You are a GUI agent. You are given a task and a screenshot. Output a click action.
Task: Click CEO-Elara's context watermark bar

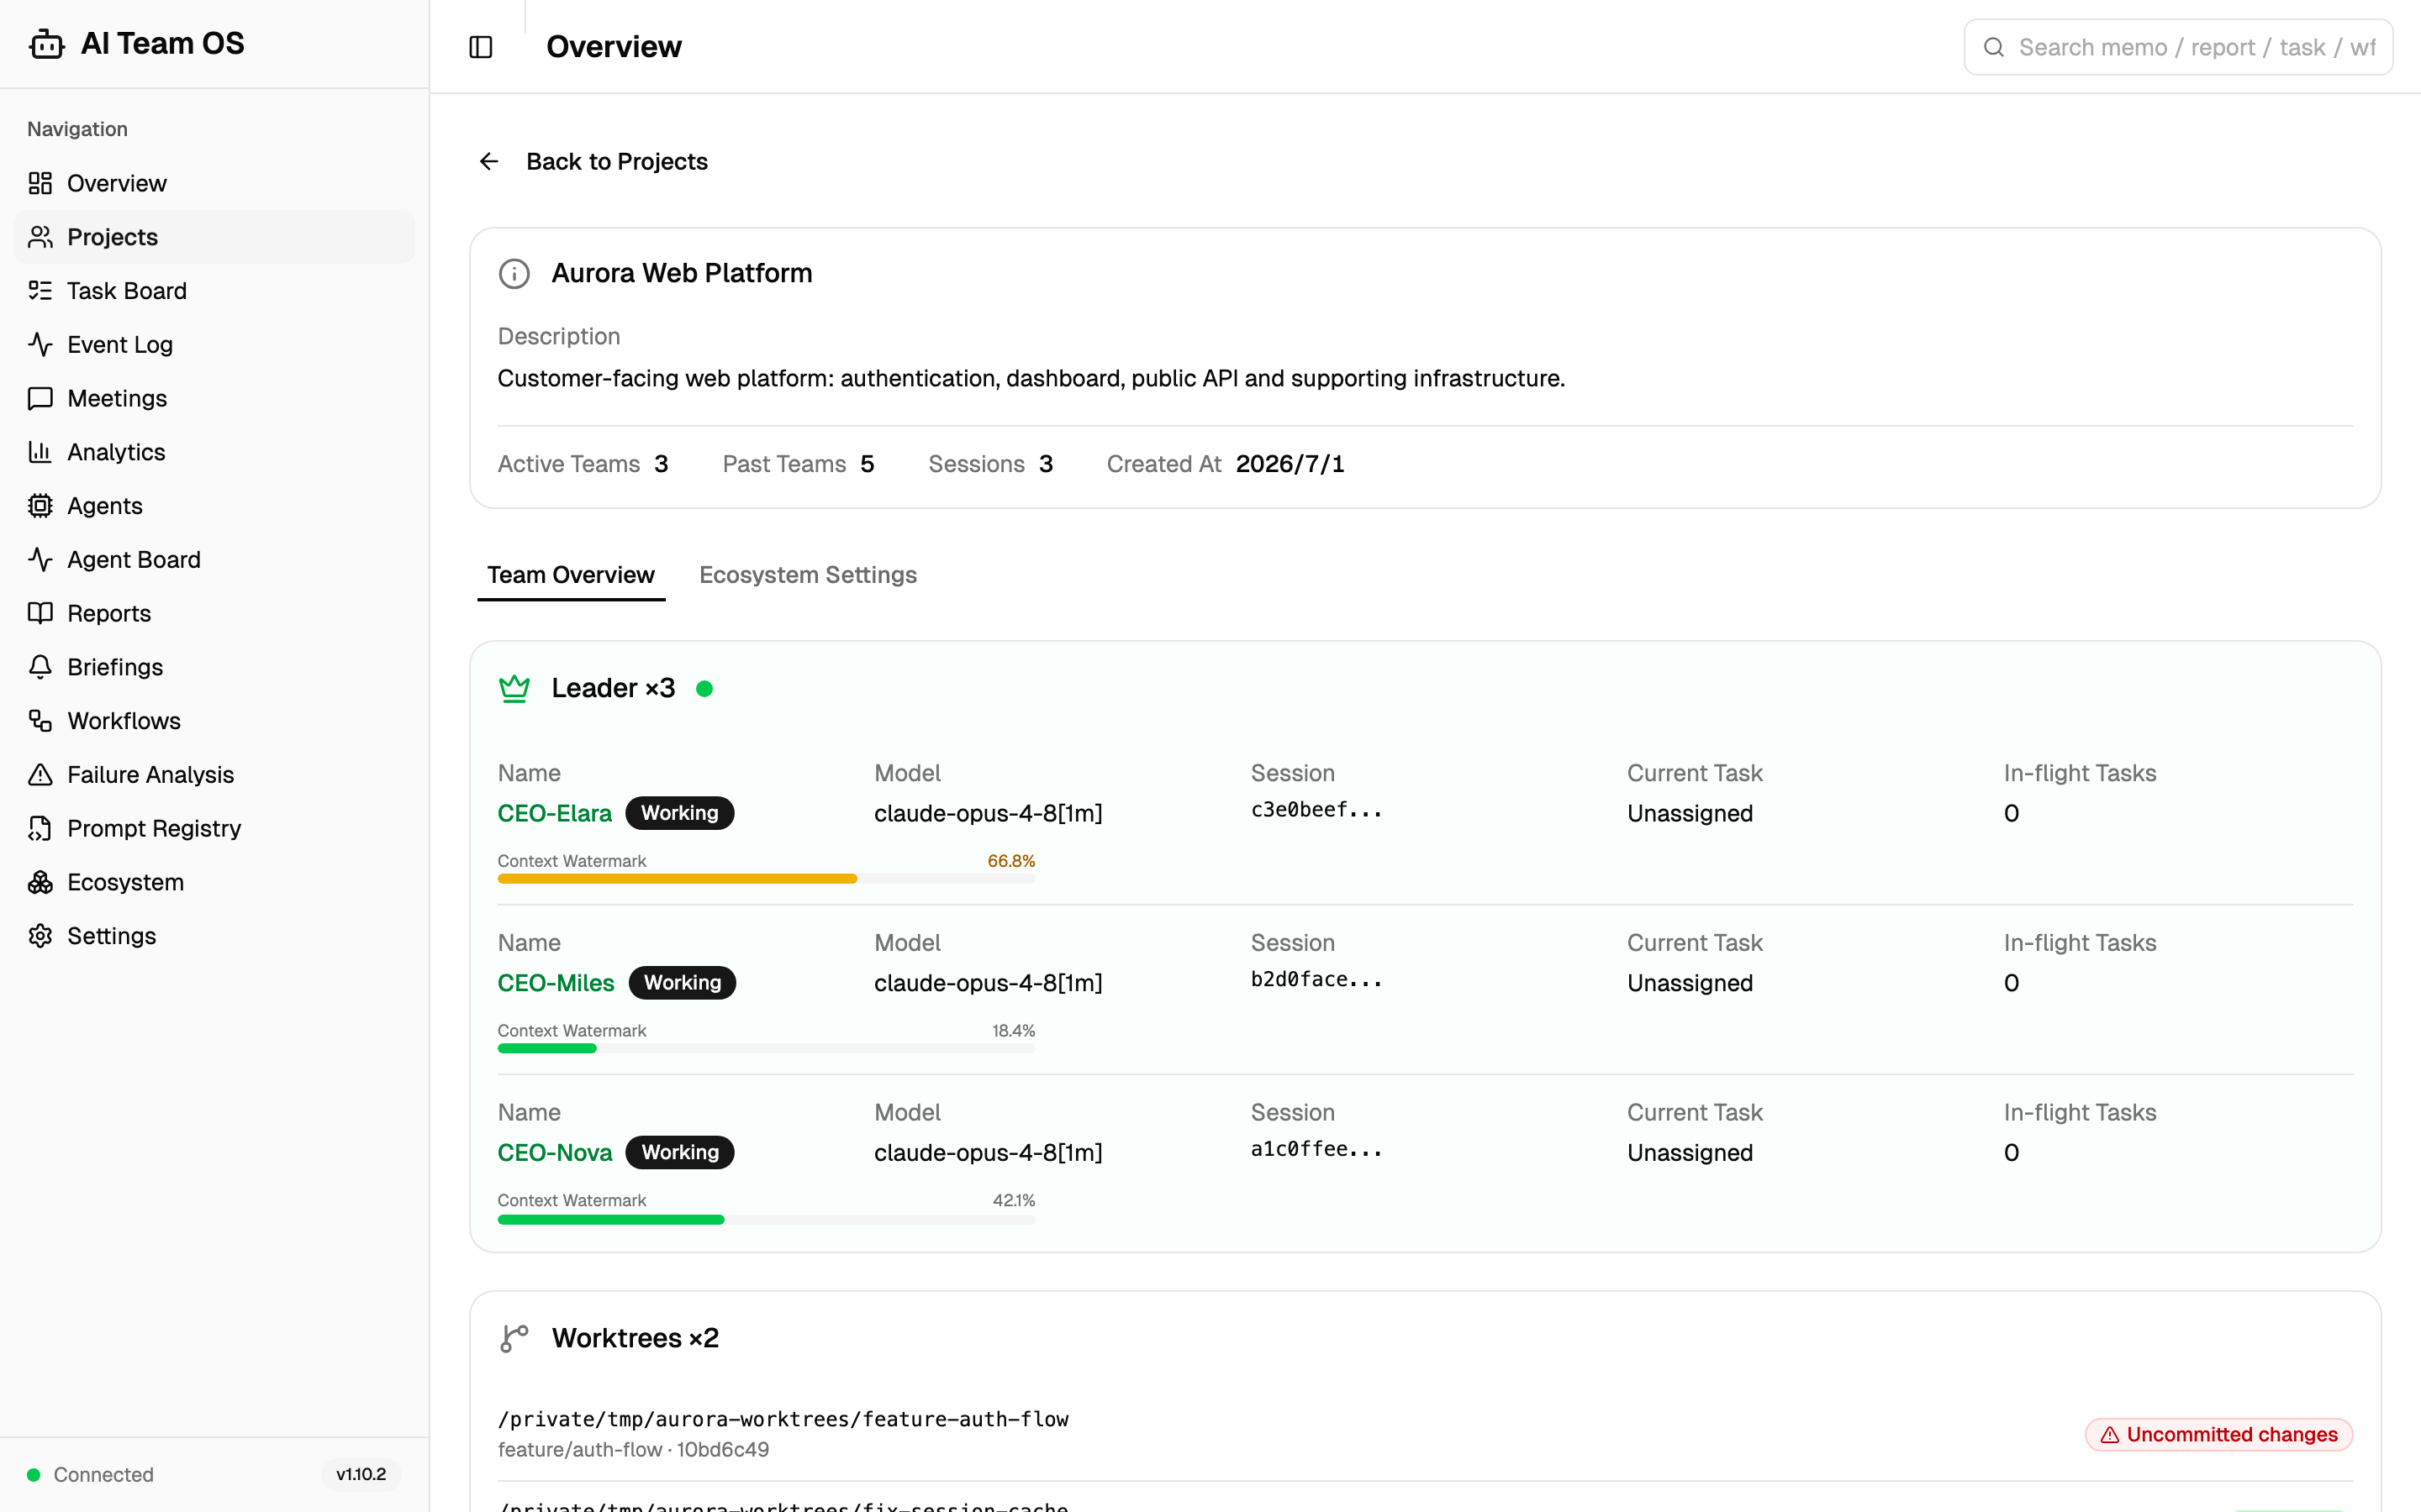pyautogui.click(x=767, y=879)
